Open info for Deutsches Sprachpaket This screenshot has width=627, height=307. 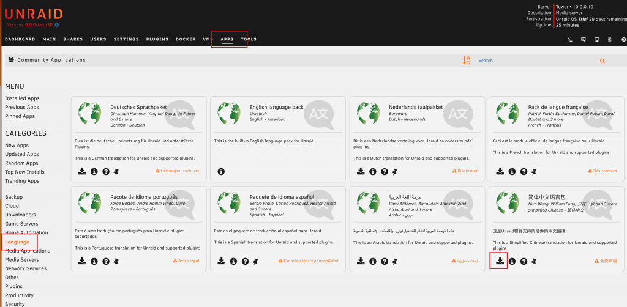[94, 171]
